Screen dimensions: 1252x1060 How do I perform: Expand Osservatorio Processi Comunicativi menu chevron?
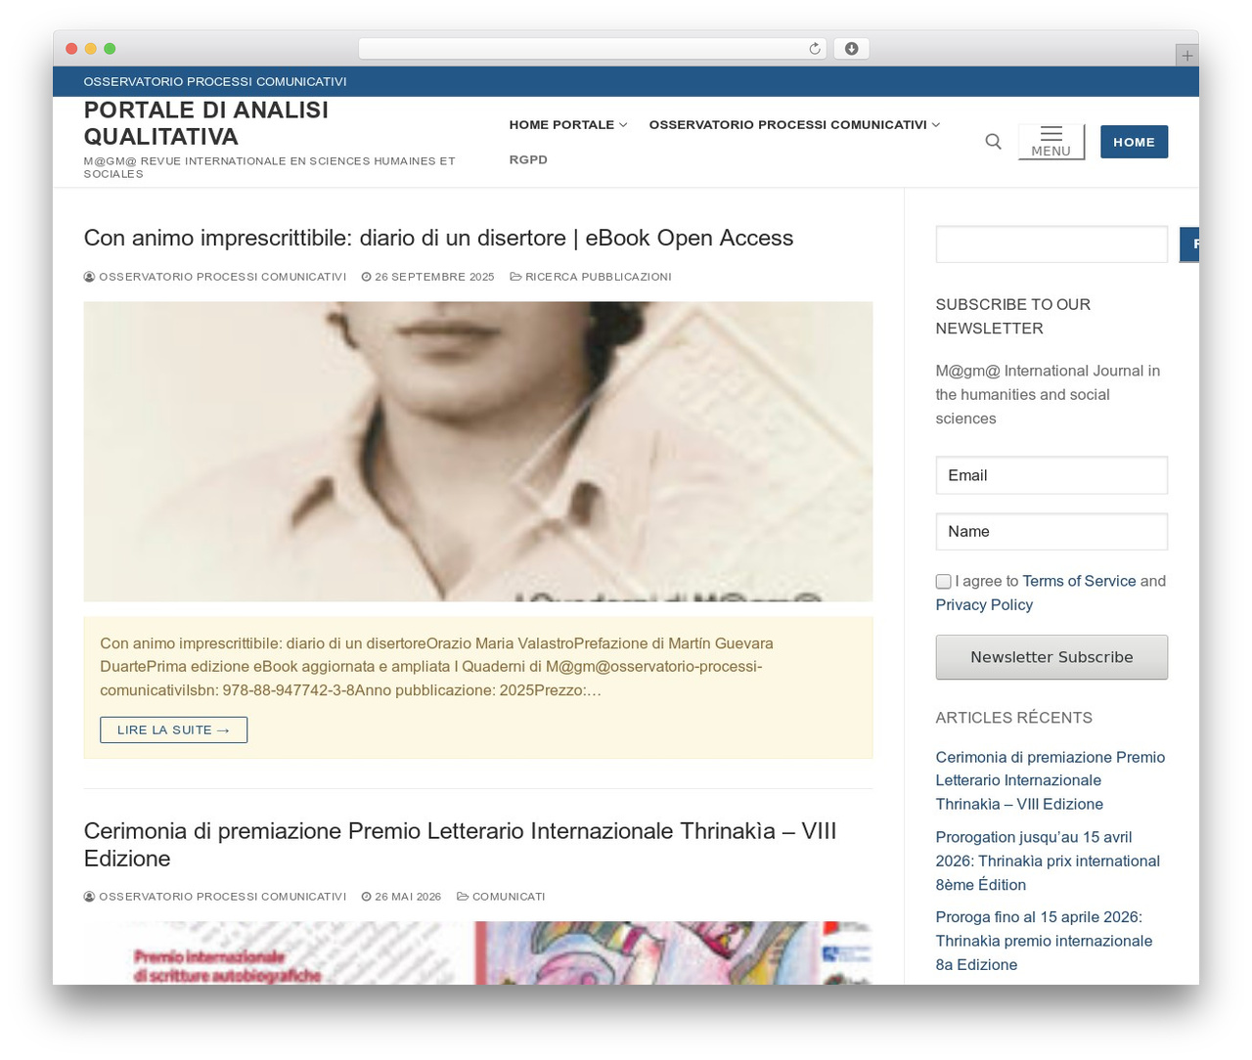936,125
